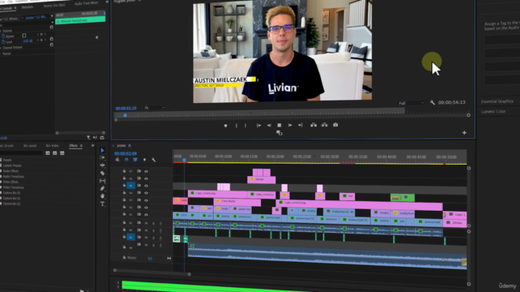
Task: Click the Program Monitor scrub bar playhead
Action: 125,115
